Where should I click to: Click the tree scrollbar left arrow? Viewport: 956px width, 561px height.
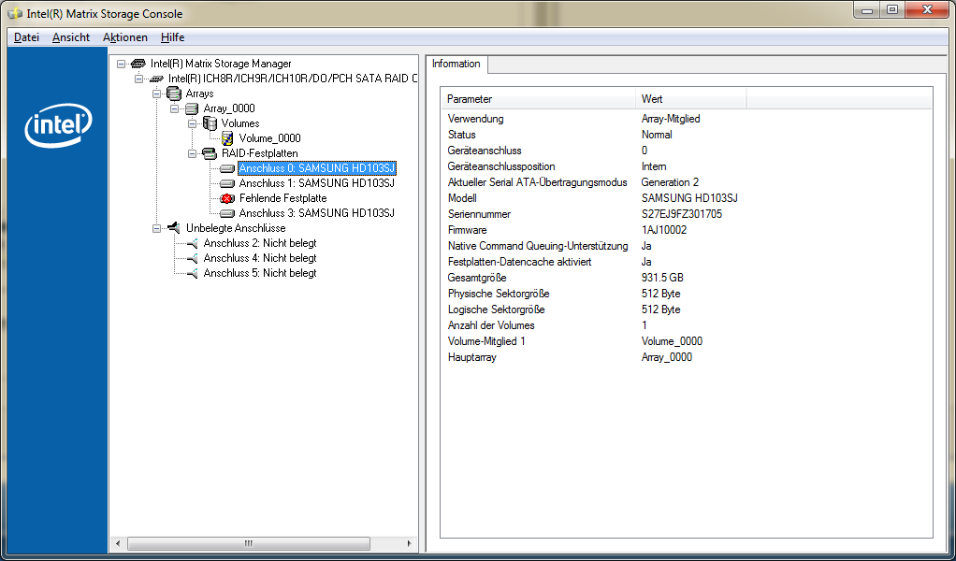coord(119,543)
